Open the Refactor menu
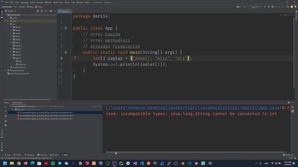Screen dimensions: 298x167 pos(48,2)
